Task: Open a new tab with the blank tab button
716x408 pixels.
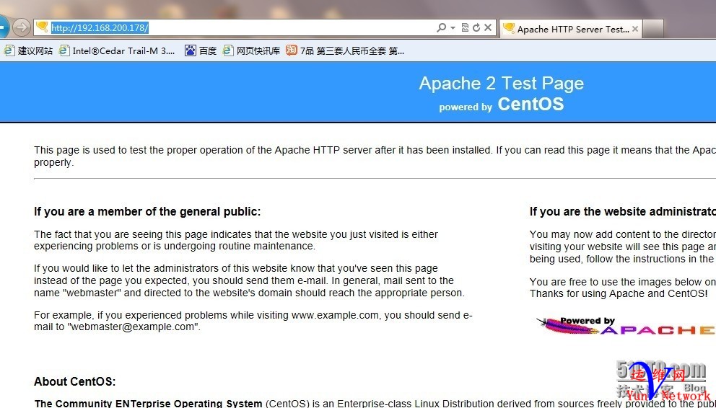Action: (653, 29)
